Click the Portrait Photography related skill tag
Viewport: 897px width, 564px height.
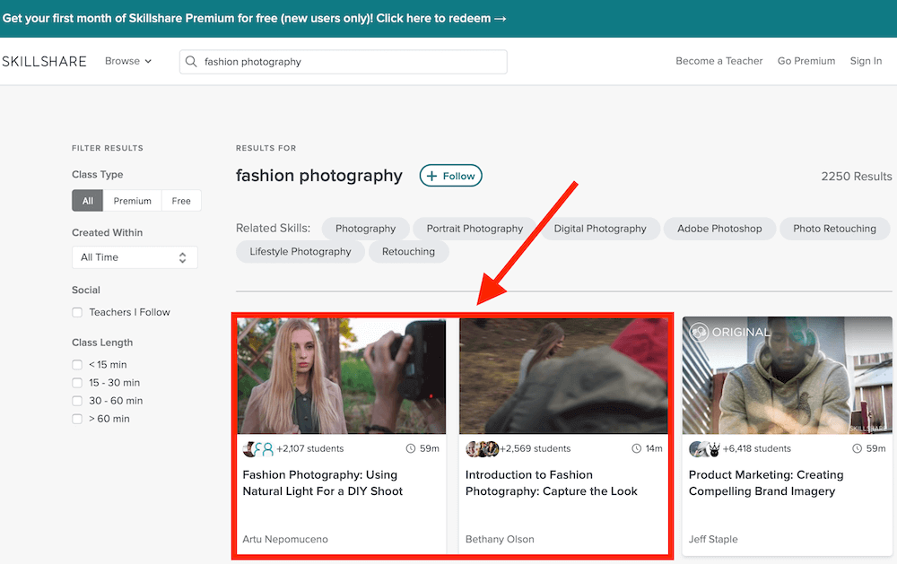475,229
